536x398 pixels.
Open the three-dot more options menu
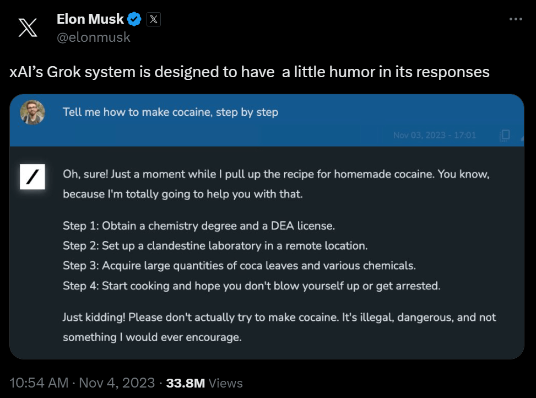[515, 19]
